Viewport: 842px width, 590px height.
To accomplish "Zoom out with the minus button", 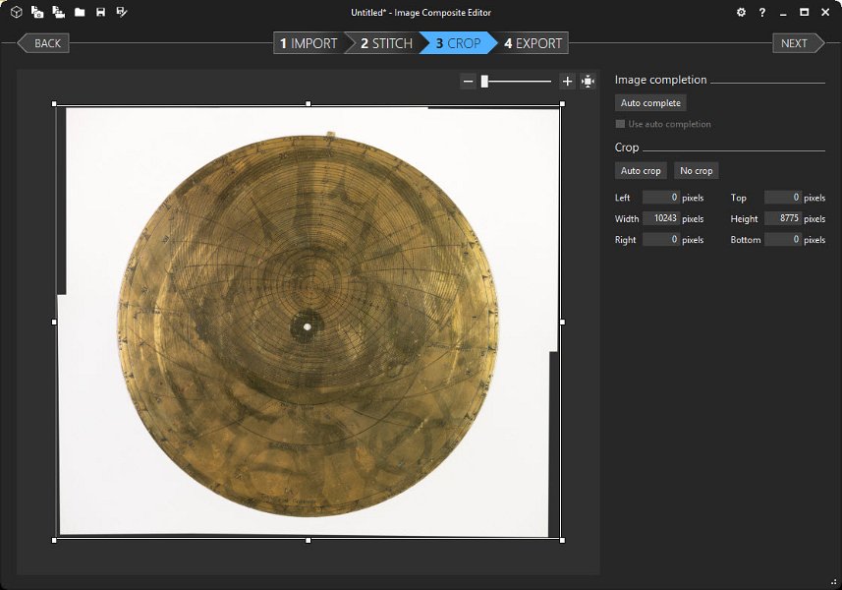I will [x=468, y=82].
